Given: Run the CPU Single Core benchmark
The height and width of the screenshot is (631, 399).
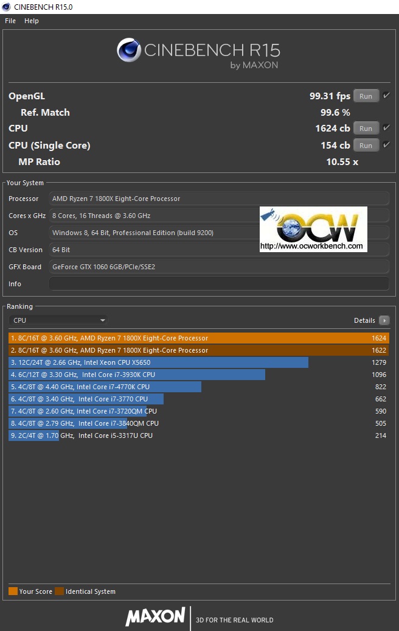Looking at the screenshot, I should tap(366, 146).
